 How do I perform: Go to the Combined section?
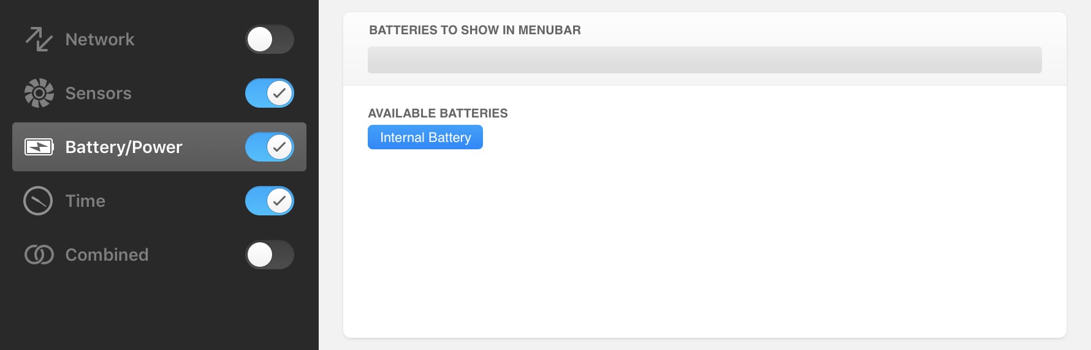[107, 255]
